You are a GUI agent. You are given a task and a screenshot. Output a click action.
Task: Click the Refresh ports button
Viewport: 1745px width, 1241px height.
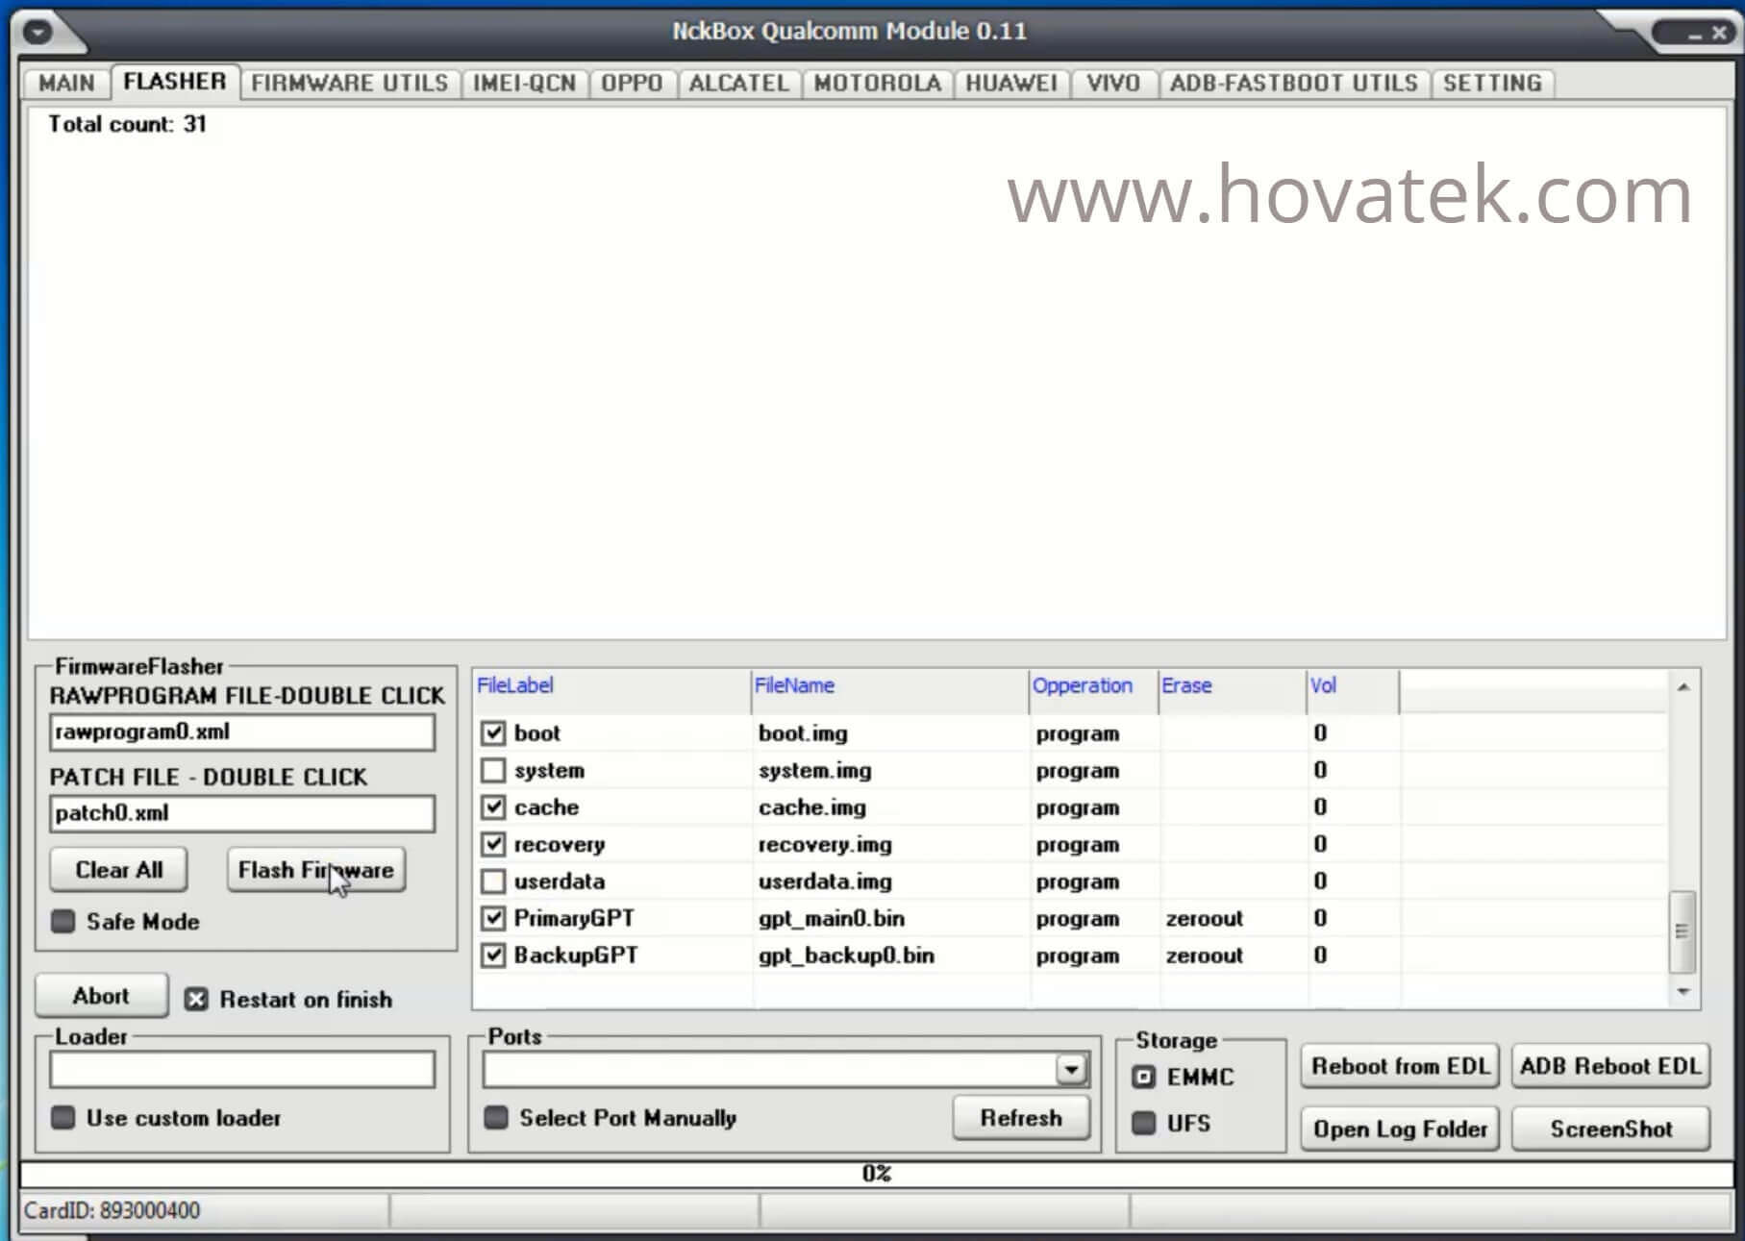point(1020,1118)
